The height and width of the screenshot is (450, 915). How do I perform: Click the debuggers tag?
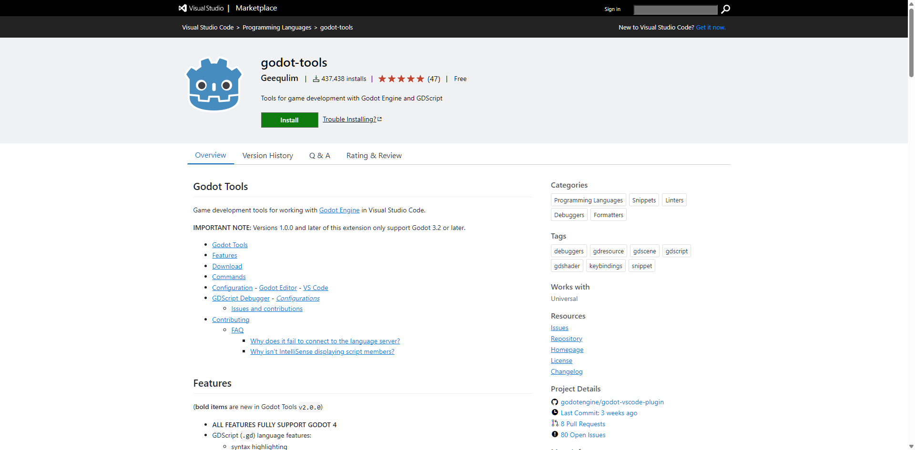pos(569,251)
